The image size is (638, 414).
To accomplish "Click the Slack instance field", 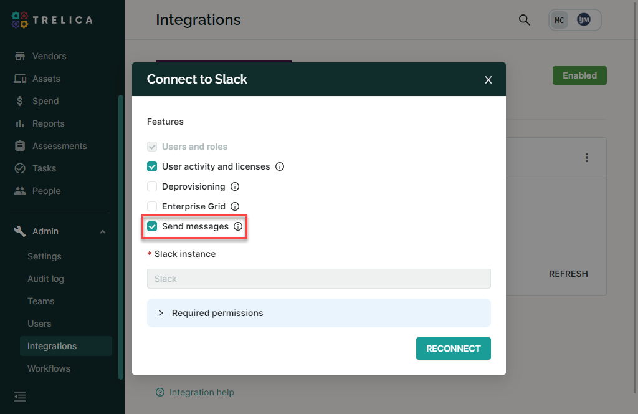I will coord(318,279).
